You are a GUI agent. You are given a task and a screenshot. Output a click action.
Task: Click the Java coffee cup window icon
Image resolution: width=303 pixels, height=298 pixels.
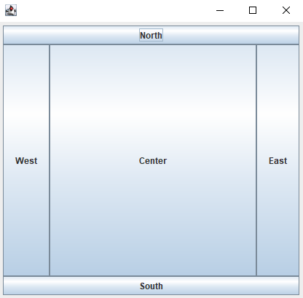11,10
